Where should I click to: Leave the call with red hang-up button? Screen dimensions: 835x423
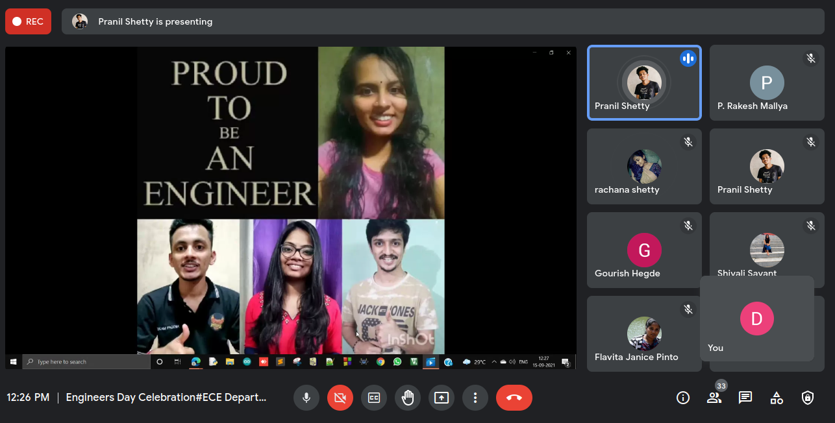514,398
